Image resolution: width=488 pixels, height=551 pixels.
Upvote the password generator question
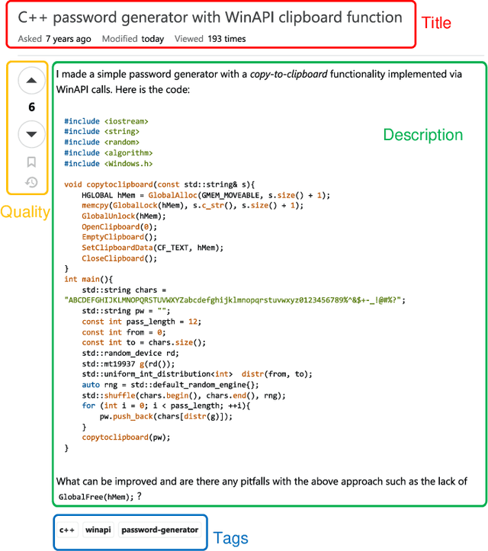[31, 80]
